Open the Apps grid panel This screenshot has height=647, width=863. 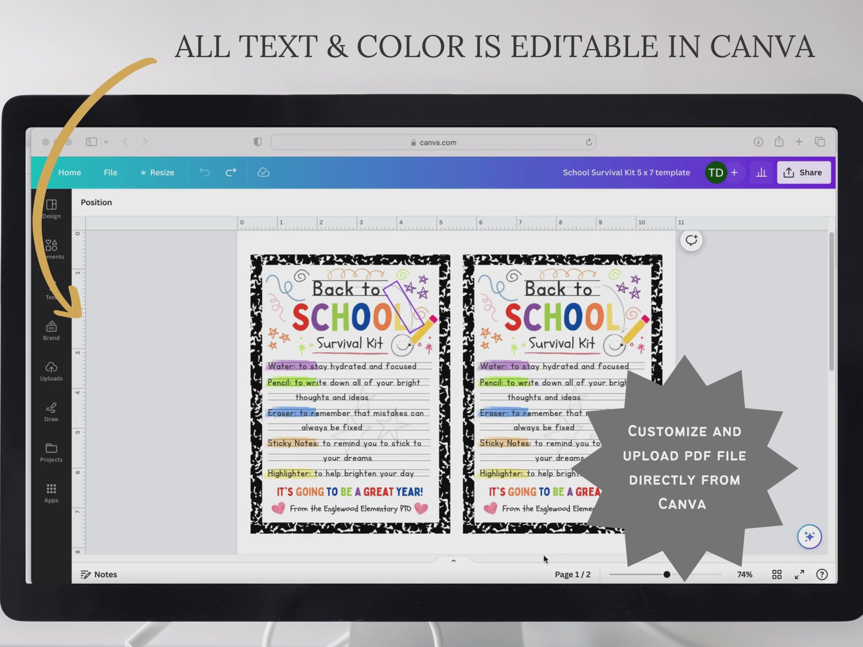(51, 493)
